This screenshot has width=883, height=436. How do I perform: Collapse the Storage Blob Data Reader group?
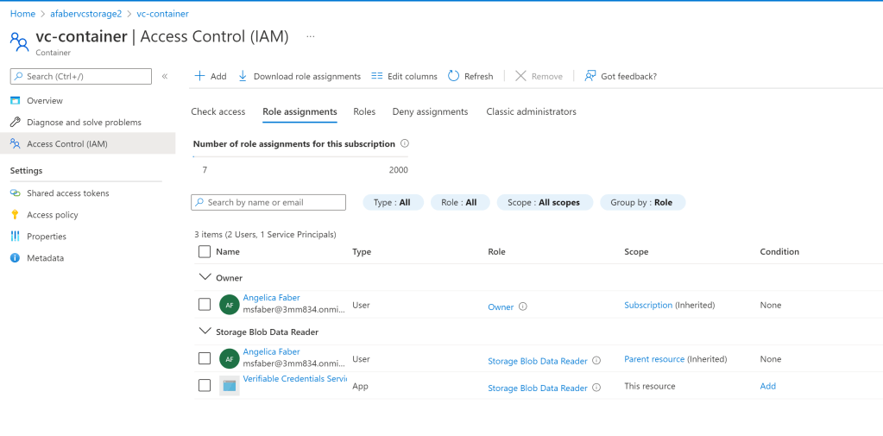(205, 331)
